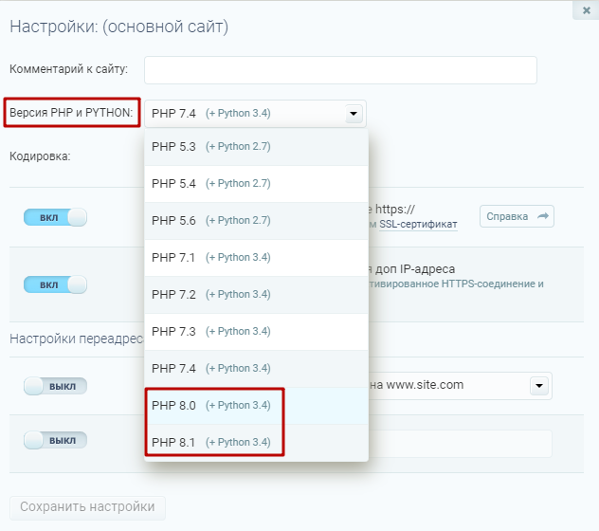This screenshot has height=531, width=599.
Task: Open the SSL-сертификат link
Action: point(419,225)
